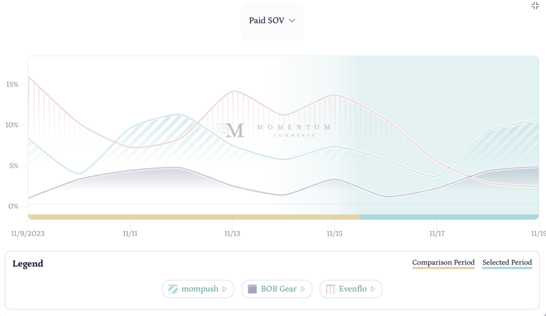The width and height of the screenshot is (546, 316).
Task: Select the 11/15 date on the axis
Action: pyautogui.click(x=334, y=233)
